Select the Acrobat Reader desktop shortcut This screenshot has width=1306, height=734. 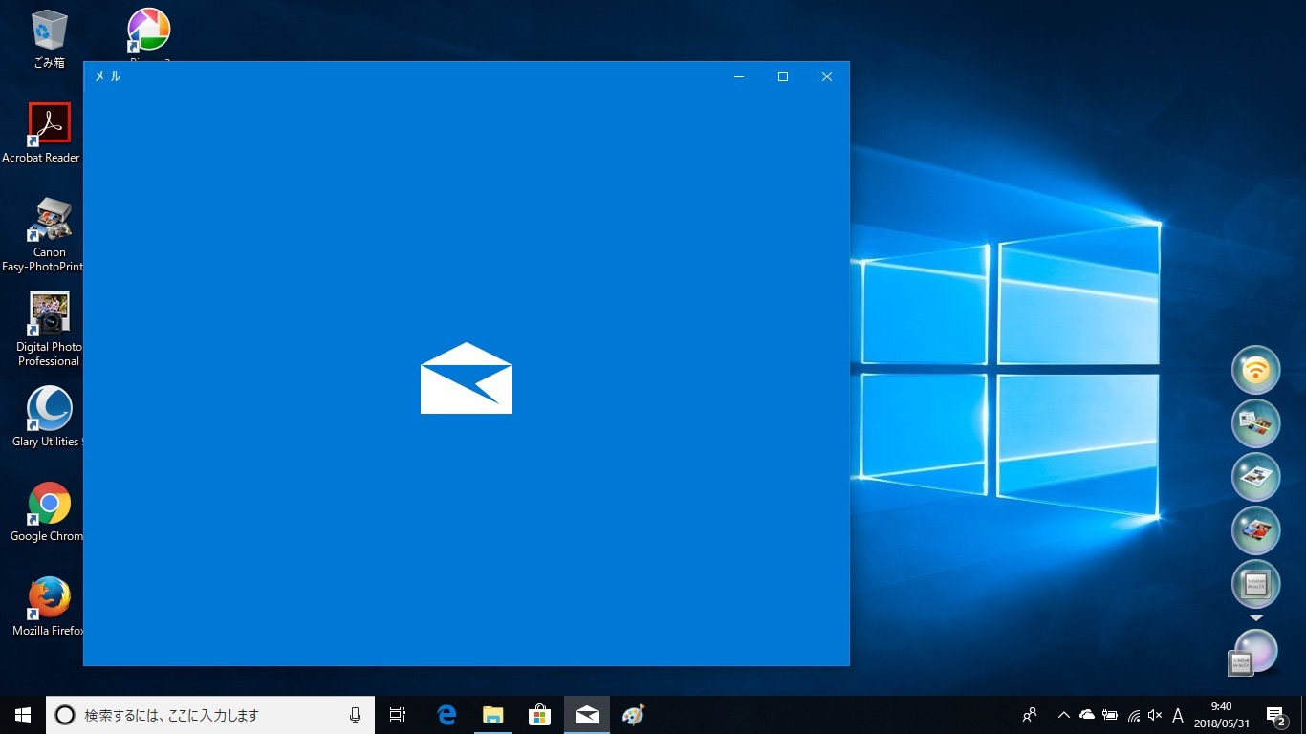(x=43, y=133)
